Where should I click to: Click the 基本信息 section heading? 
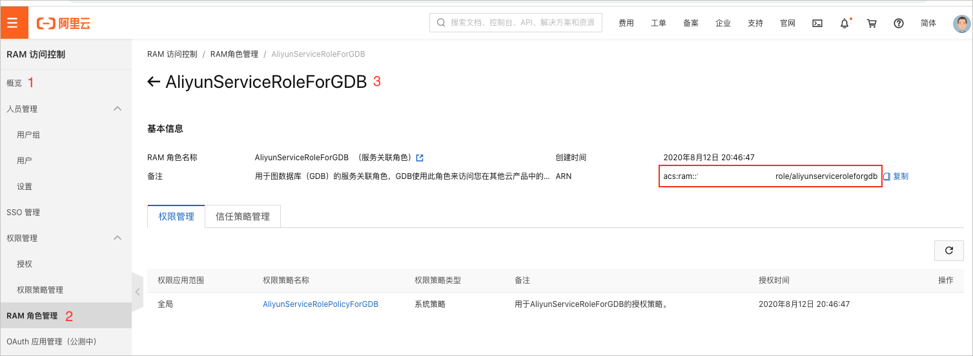(x=165, y=129)
